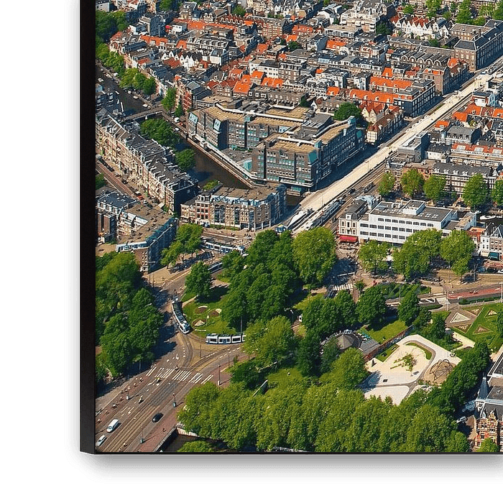Click the black frame's bottom edge
503x503 pixels.
pyautogui.click(x=287, y=467)
